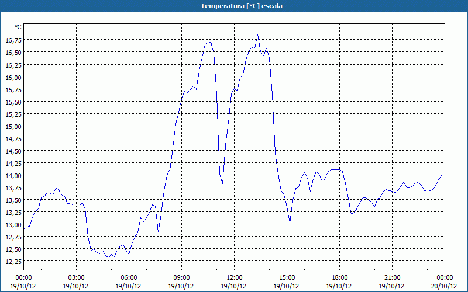
Task: Select the 09:00 time label
Action: point(181,278)
